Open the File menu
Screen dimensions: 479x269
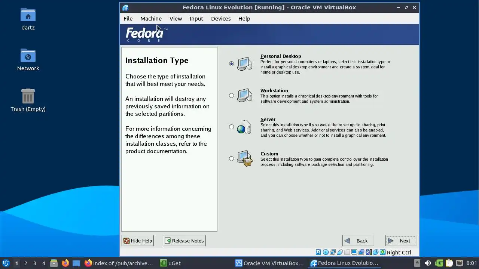pyautogui.click(x=128, y=19)
